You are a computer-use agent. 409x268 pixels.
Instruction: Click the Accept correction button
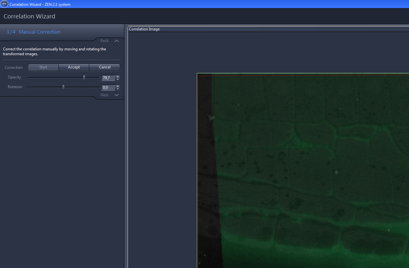coord(74,67)
